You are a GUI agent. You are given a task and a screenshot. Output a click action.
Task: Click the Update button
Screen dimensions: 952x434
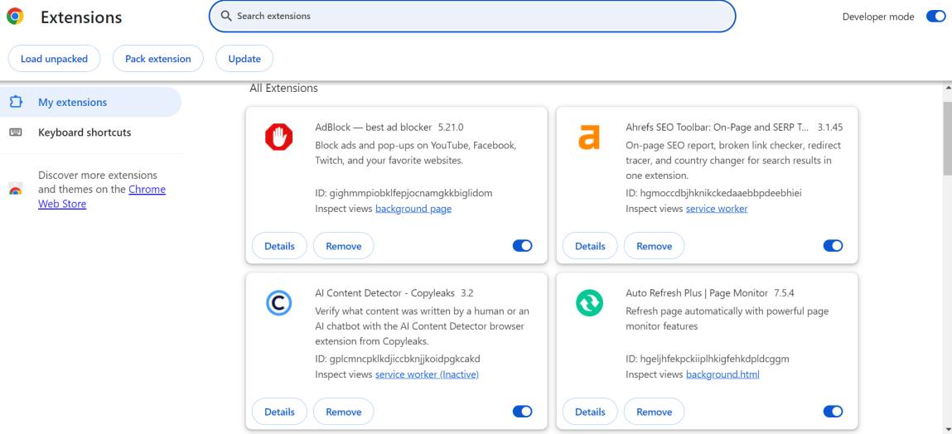(244, 59)
